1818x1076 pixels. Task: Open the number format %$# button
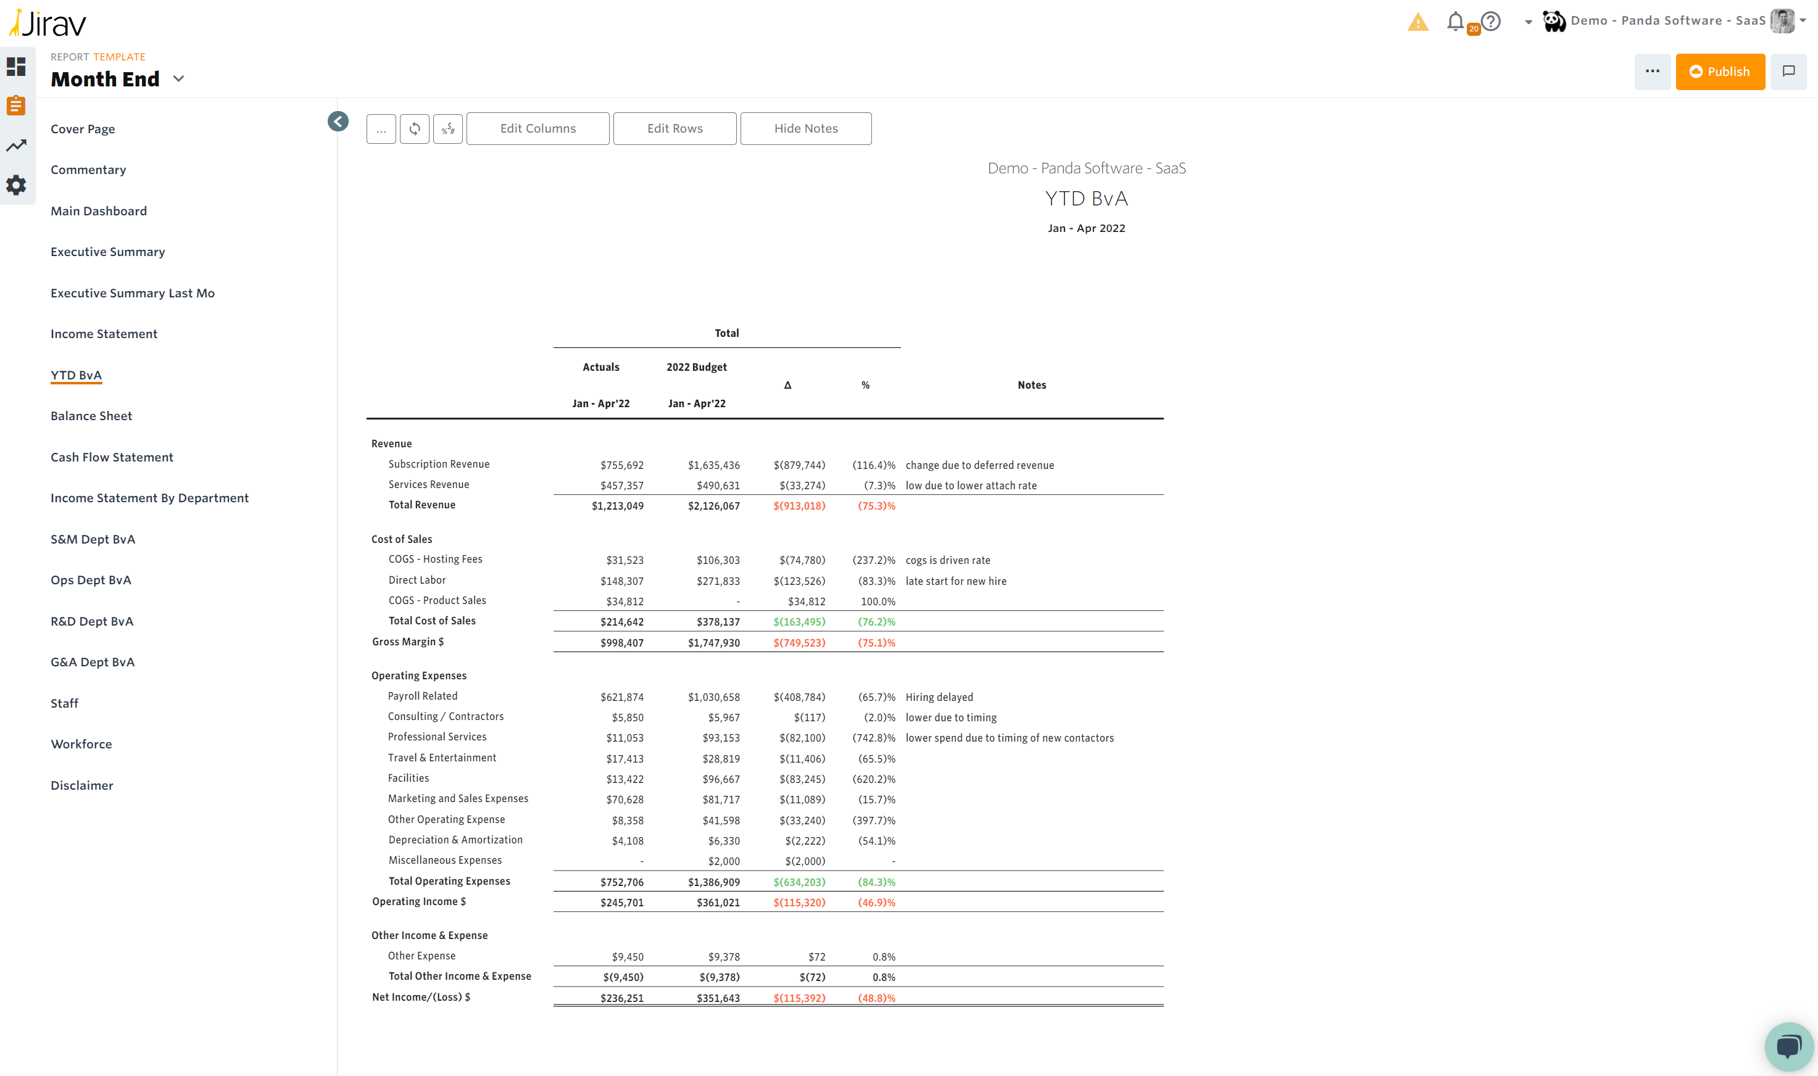point(447,128)
